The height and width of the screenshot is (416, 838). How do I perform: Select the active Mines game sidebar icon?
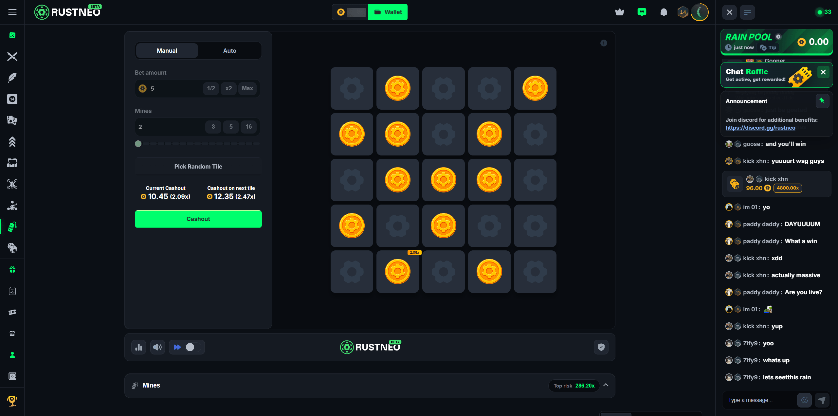(x=12, y=226)
